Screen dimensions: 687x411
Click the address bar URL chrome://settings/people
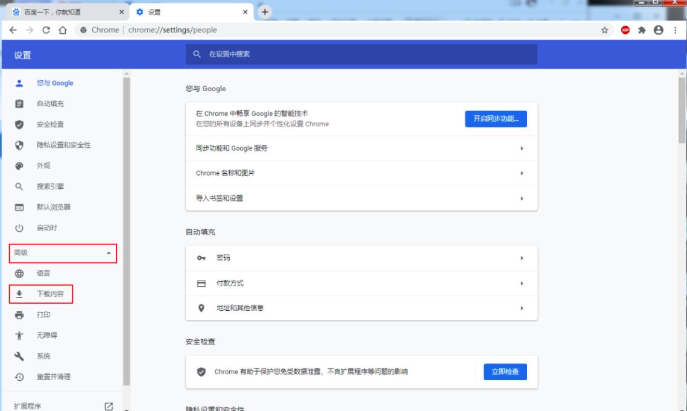[173, 30]
